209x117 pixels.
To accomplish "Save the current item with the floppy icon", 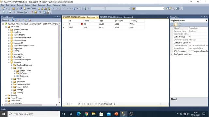I will tap(17, 8).
